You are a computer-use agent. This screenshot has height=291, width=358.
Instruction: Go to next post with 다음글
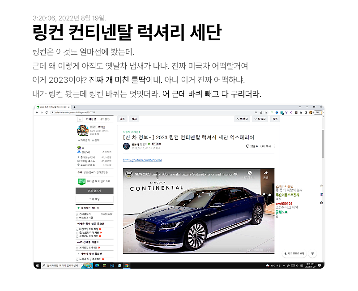tap(260, 119)
